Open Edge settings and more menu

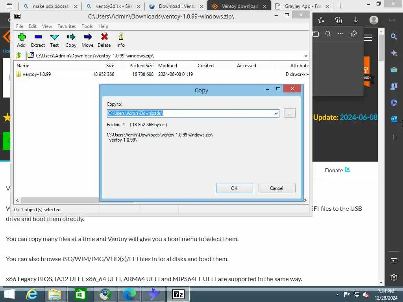392,20
